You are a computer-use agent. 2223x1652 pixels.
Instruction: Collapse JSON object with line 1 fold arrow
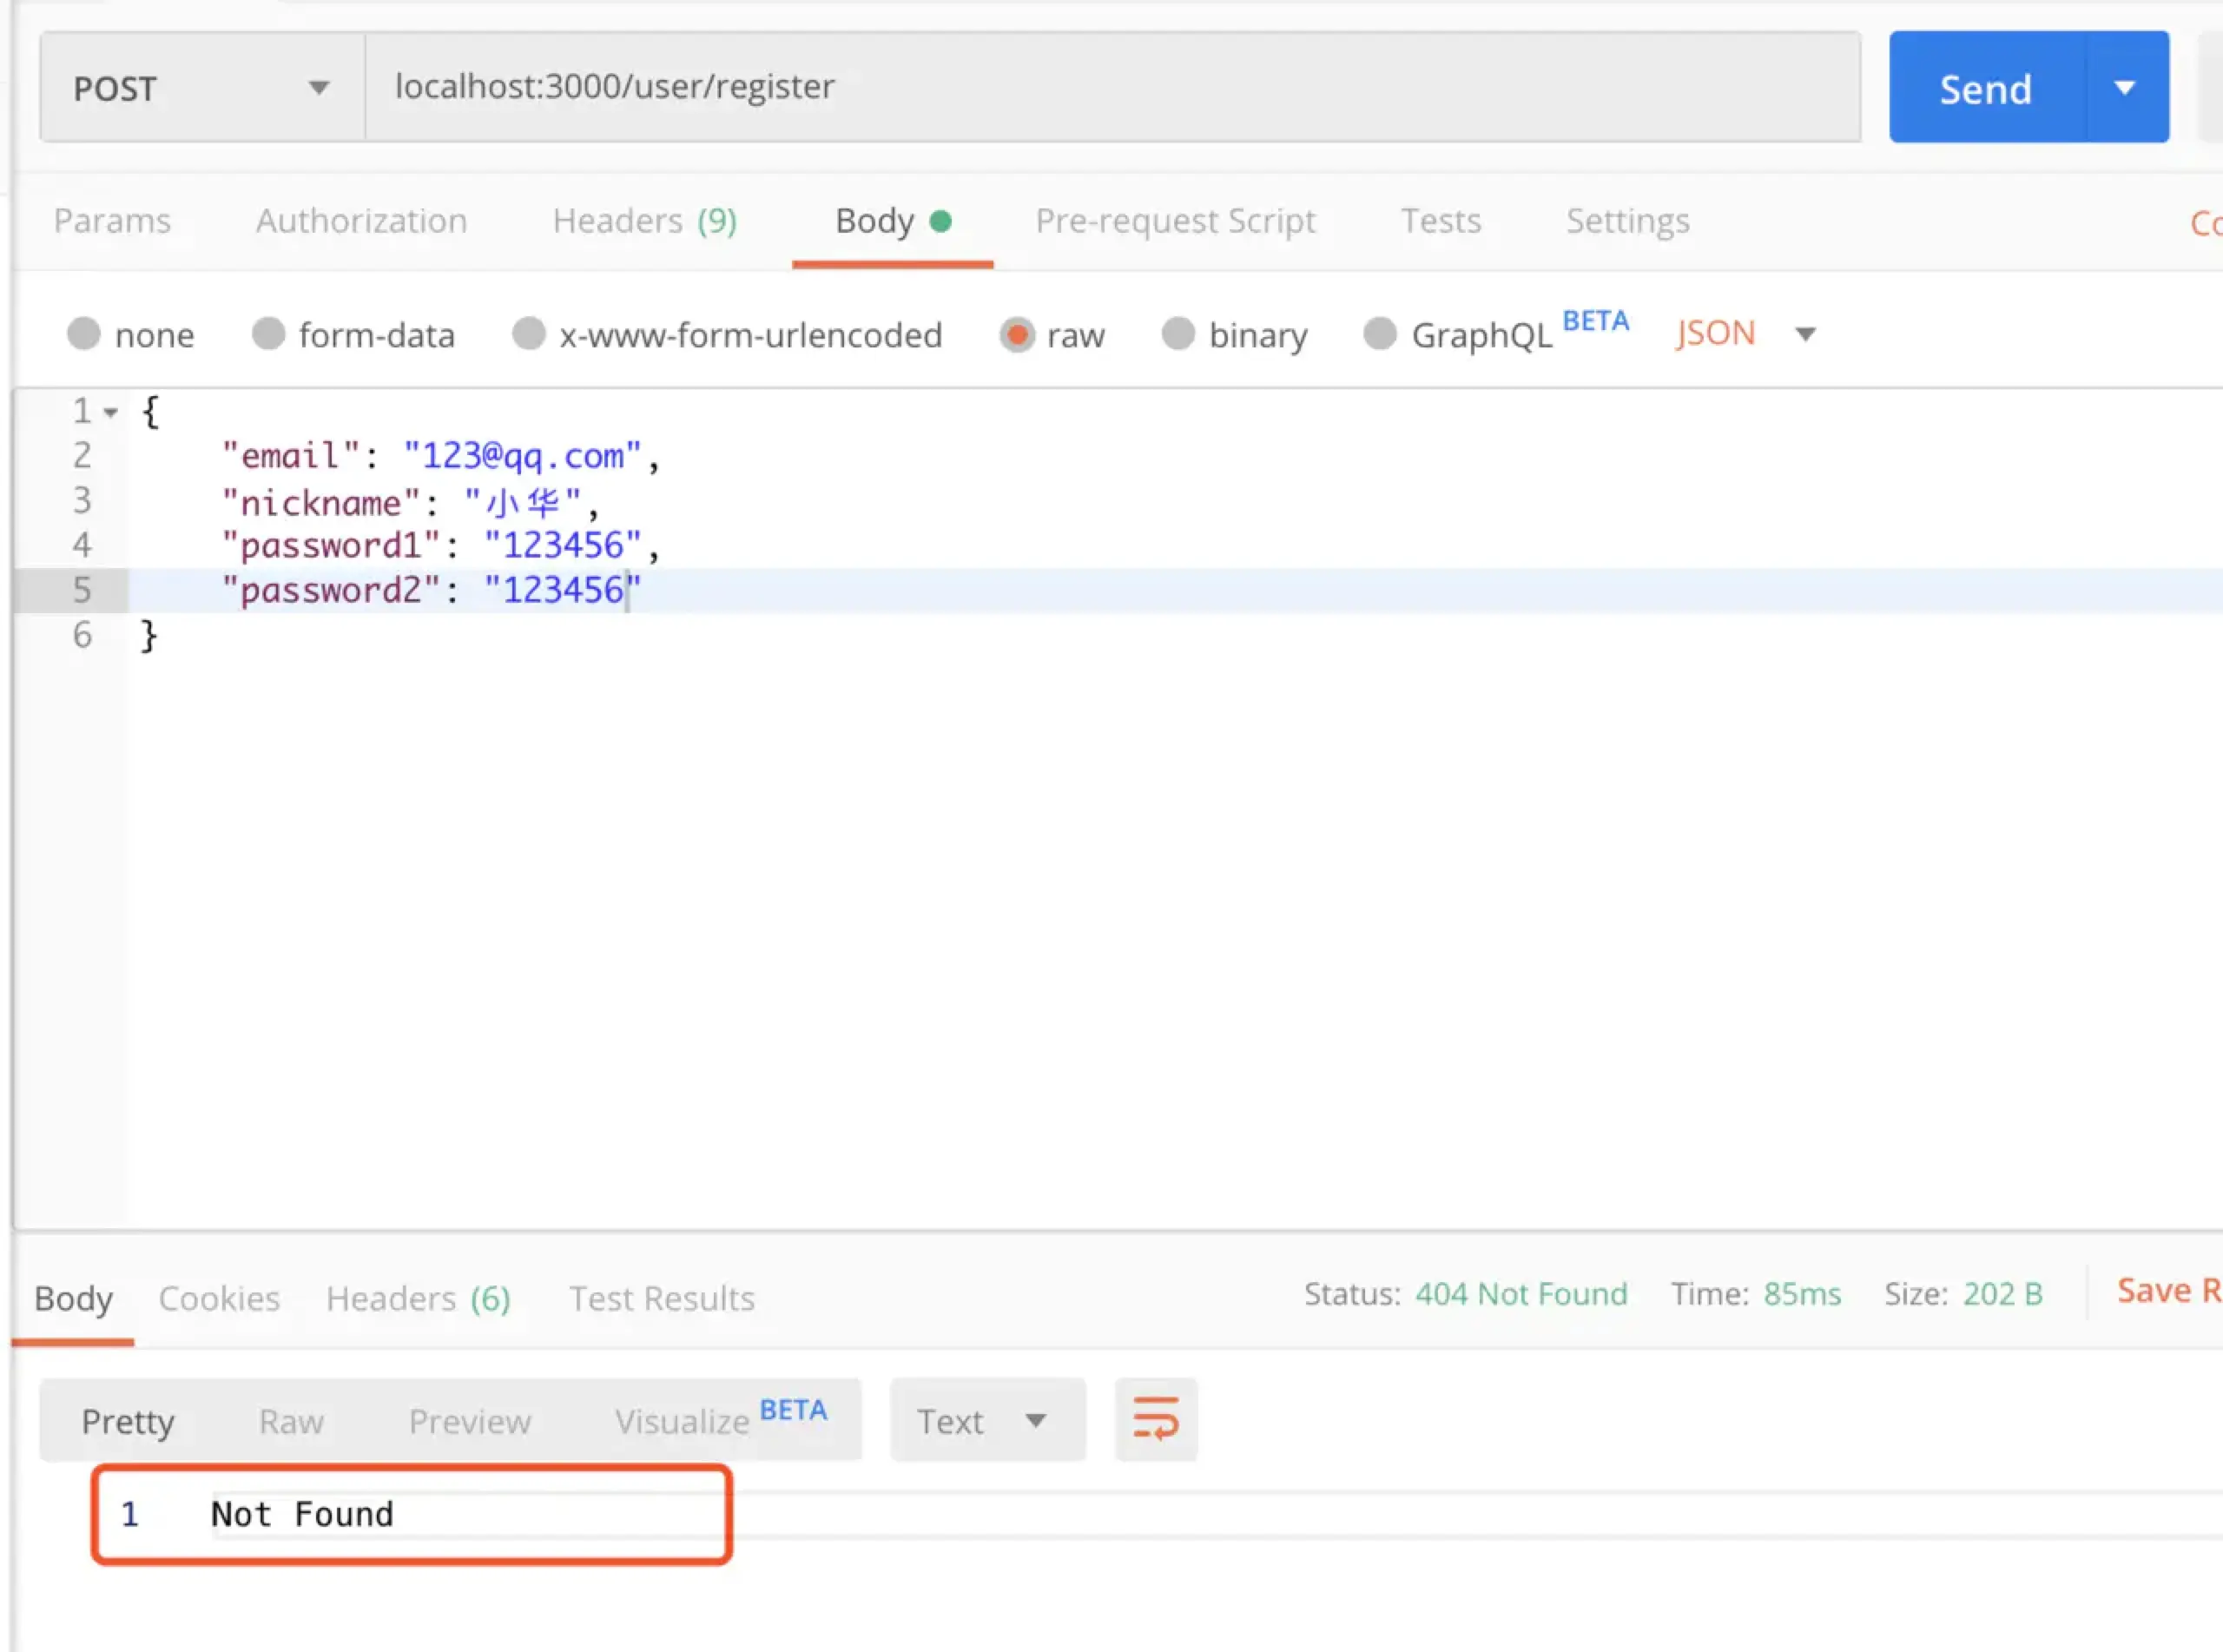coord(111,412)
